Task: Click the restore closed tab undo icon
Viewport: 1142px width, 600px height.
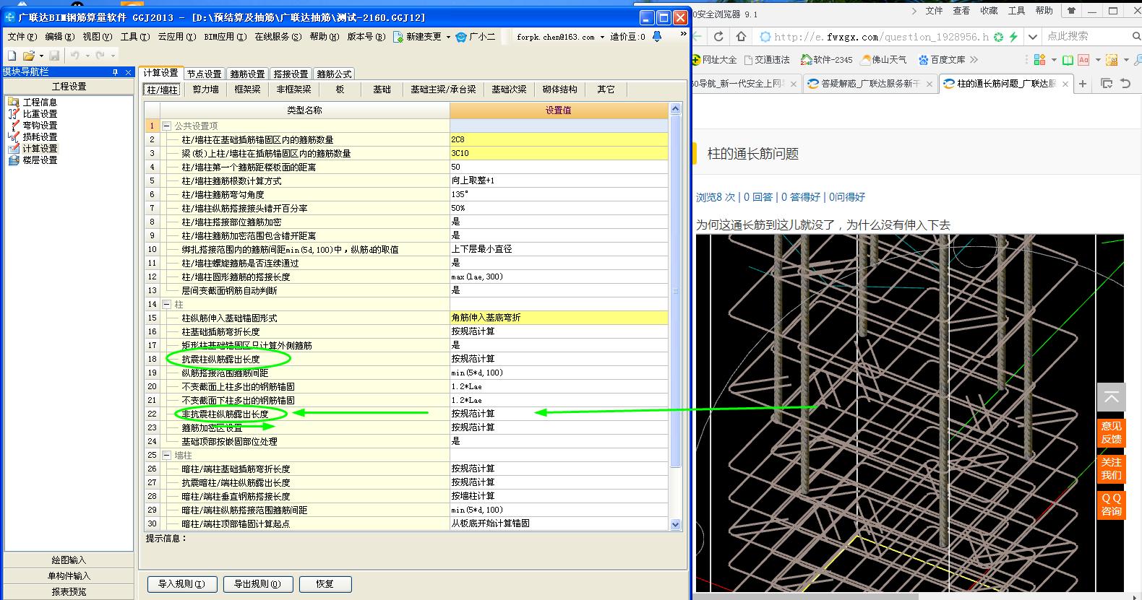Action: click(x=1125, y=84)
